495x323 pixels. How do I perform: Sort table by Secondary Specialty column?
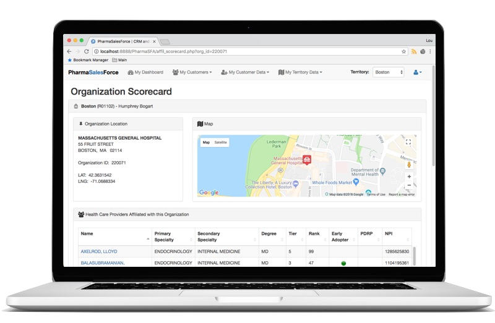pos(226,237)
